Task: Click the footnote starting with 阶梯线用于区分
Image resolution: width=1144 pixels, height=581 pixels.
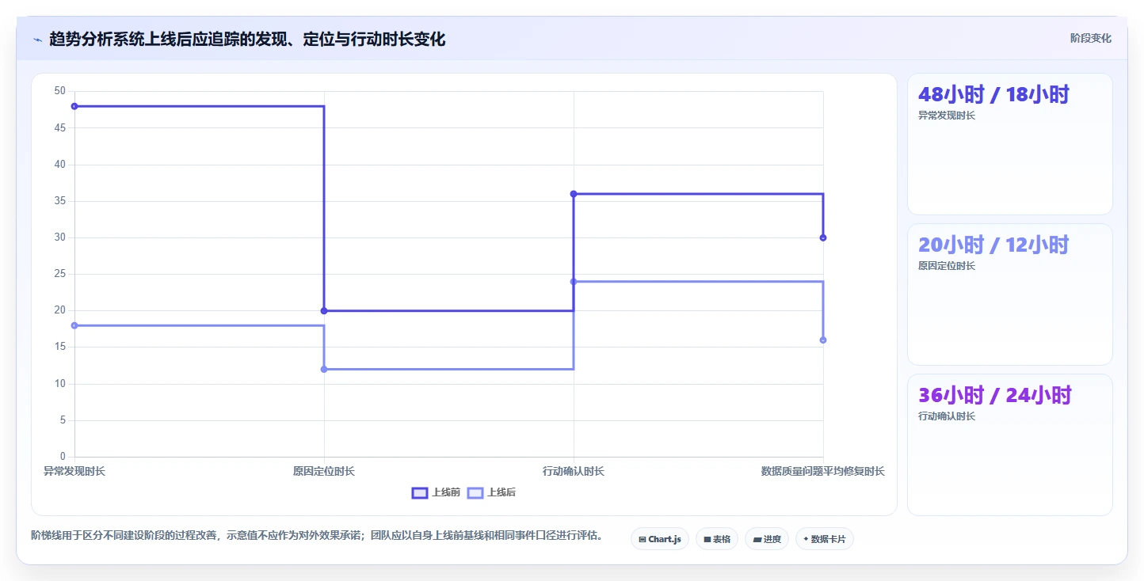Action: click(x=317, y=536)
